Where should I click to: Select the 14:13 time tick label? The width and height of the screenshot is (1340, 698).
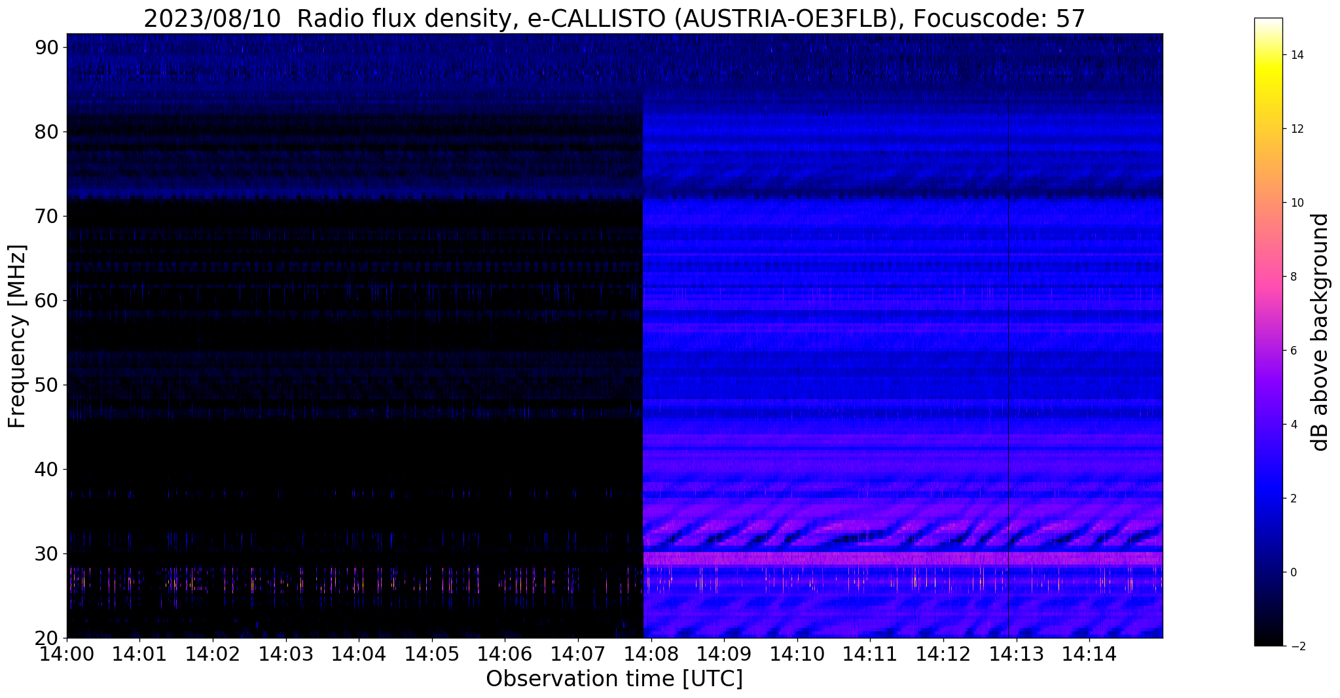[x=1017, y=653]
